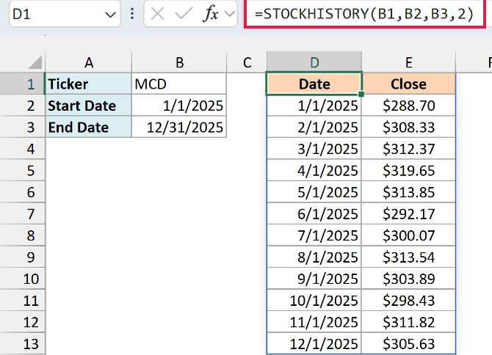Image resolution: width=492 pixels, height=355 pixels.
Task: Select row 3 header
Action: coord(23,127)
